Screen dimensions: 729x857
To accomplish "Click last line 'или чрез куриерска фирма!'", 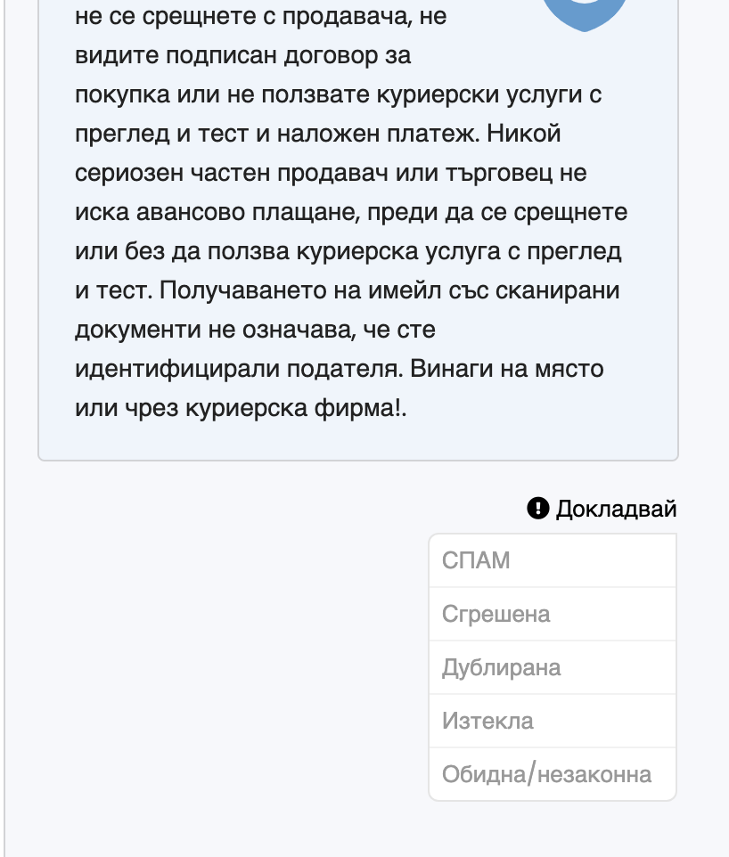I will [241, 408].
